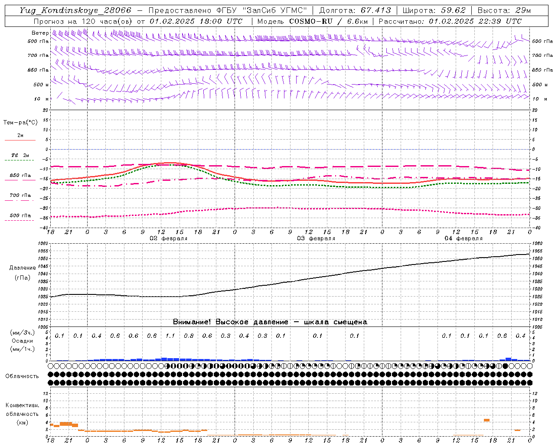555x444 pixels.
Task: Click the 0.8 precipitation amount value
Action: (x=189, y=336)
